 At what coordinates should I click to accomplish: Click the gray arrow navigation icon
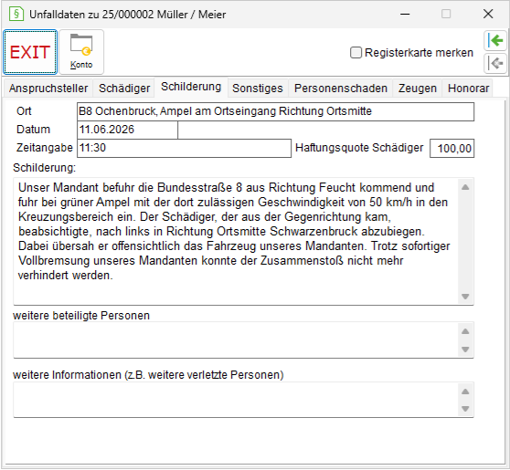[495, 63]
